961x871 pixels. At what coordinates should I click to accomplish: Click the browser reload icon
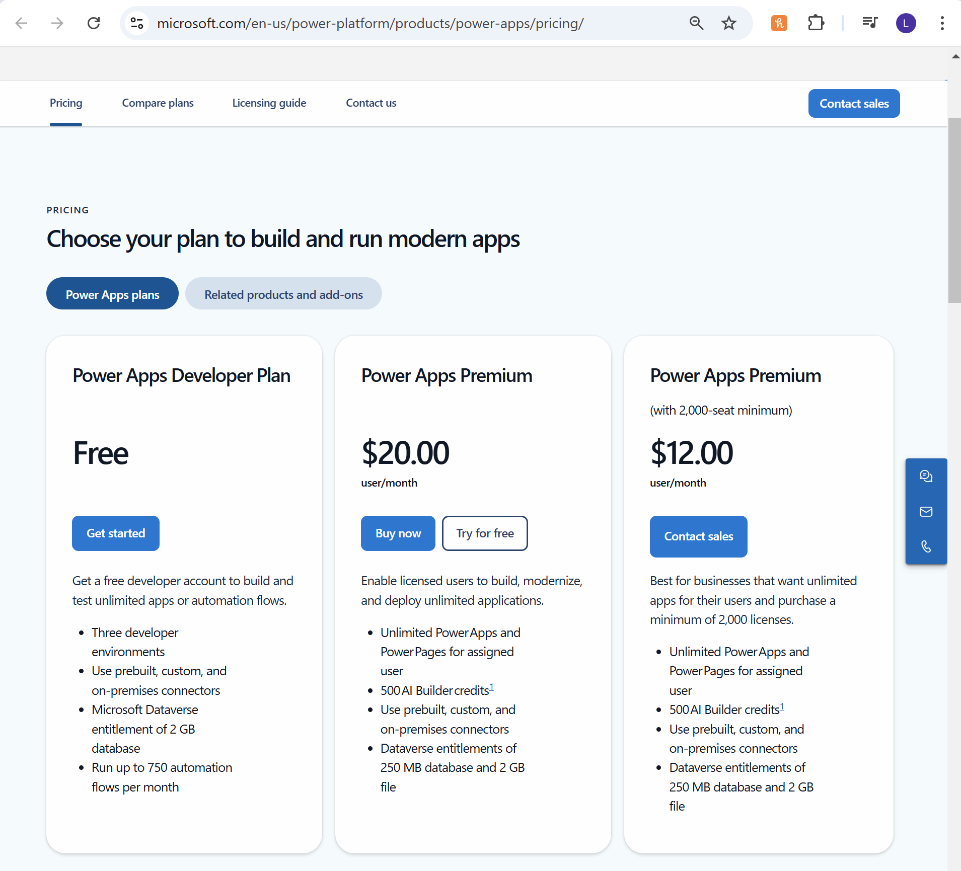94,23
